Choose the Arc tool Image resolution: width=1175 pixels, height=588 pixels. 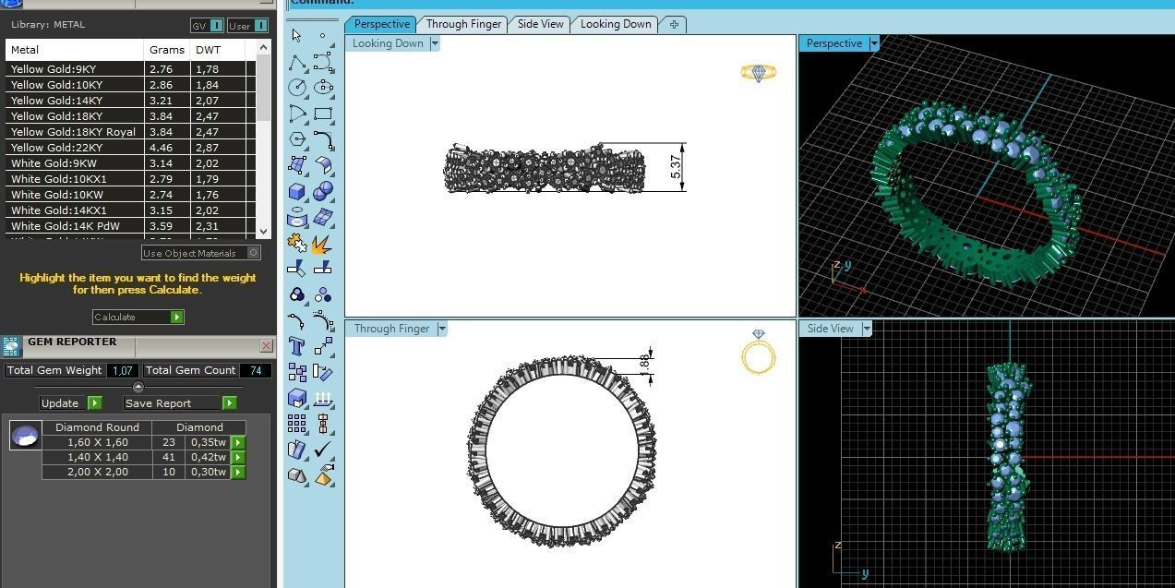(x=297, y=114)
